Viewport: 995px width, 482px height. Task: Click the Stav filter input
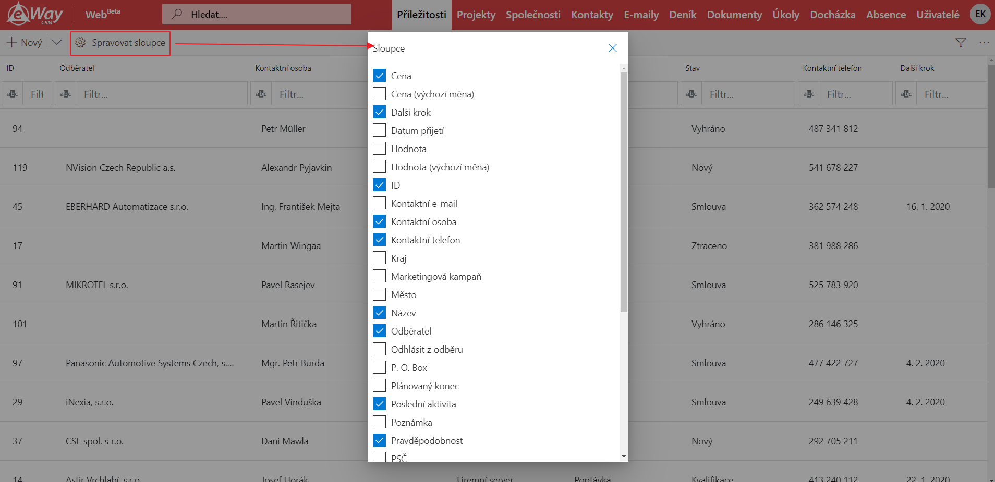(748, 94)
